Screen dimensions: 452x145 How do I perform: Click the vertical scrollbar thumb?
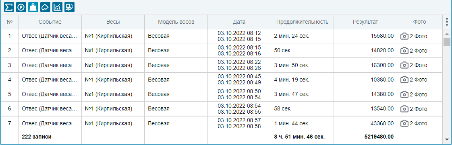[x=447, y=42]
